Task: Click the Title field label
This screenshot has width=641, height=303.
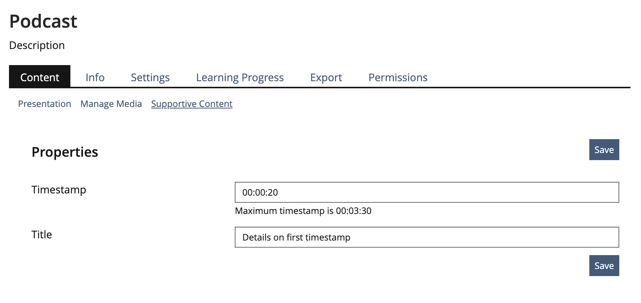Action: pyautogui.click(x=42, y=235)
